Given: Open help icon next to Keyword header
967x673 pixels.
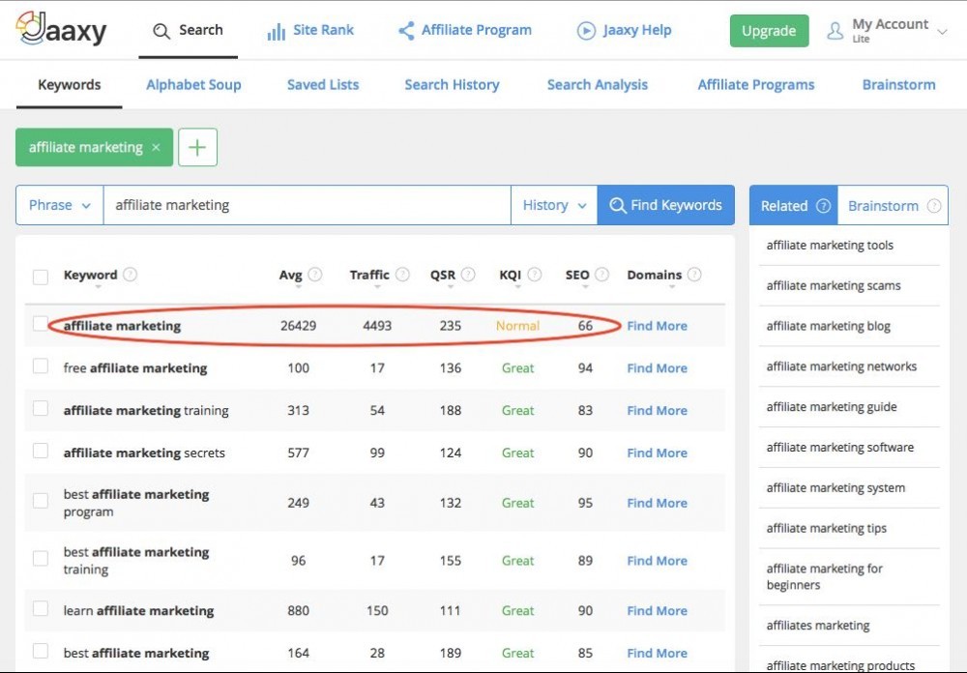Looking at the screenshot, I should click(x=130, y=275).
